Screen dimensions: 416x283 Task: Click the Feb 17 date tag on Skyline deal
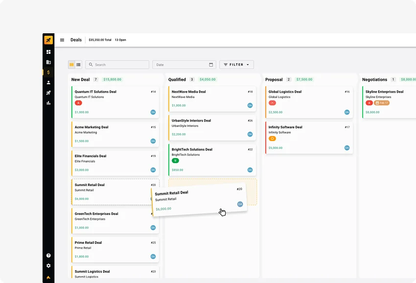click(x=382, y=103)
